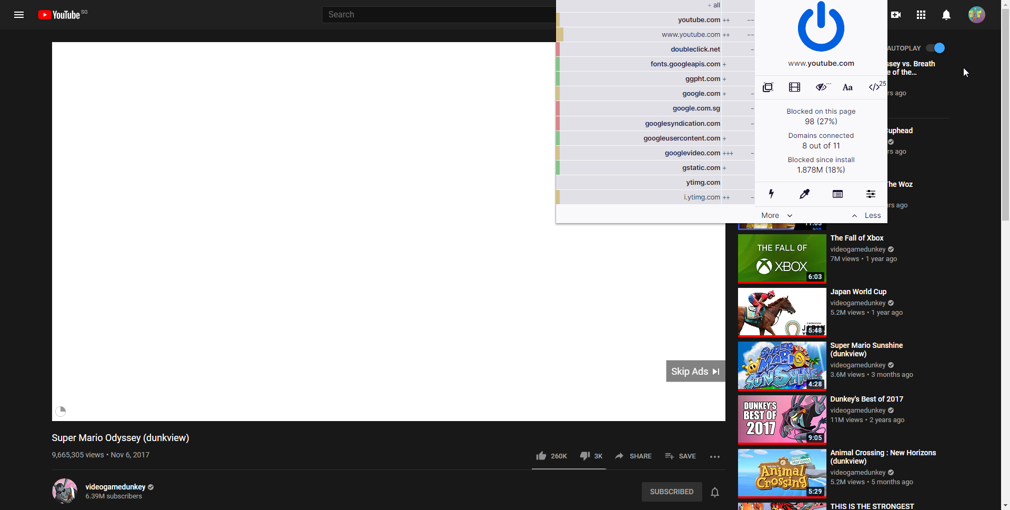Like the video (260K thumbs up)
Viewport: 1010px width, 510px height.
(551, 456)
